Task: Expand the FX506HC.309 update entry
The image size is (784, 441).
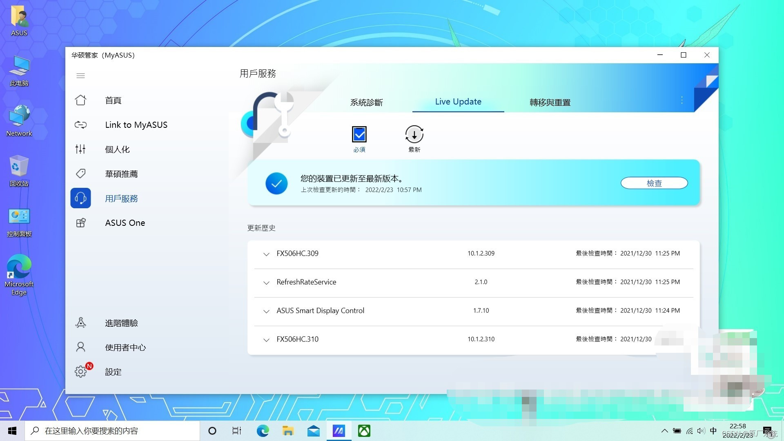Action: tap(266, 254)
